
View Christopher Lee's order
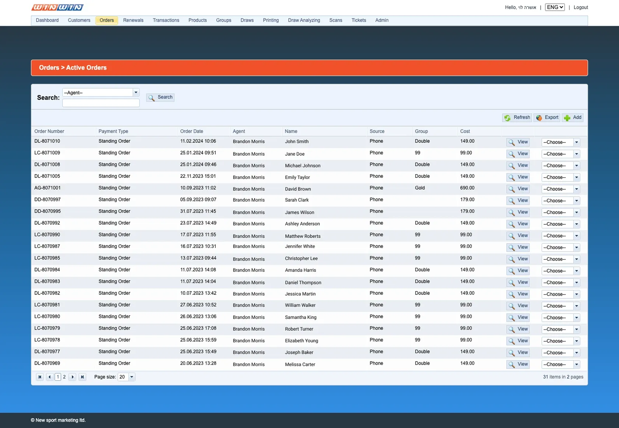click(518, 259)
